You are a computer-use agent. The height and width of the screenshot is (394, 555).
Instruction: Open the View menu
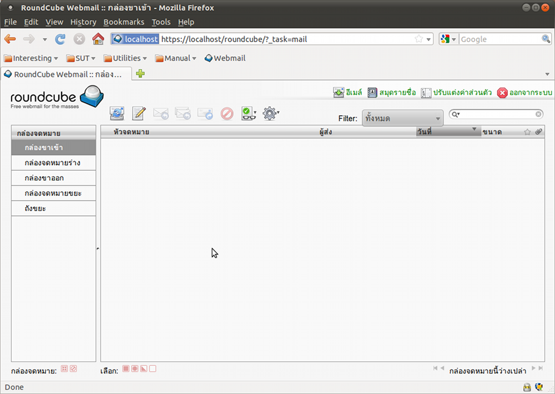(54, 22)
